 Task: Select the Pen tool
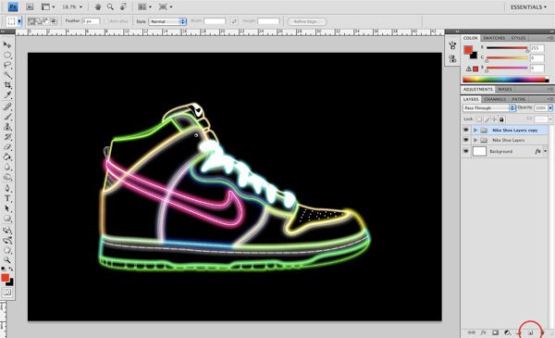point(7,188)
